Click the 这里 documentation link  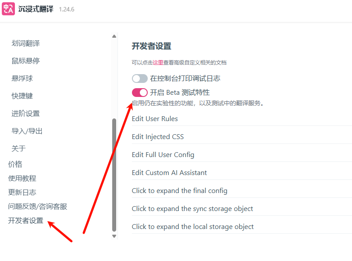[x=158, y=63]
